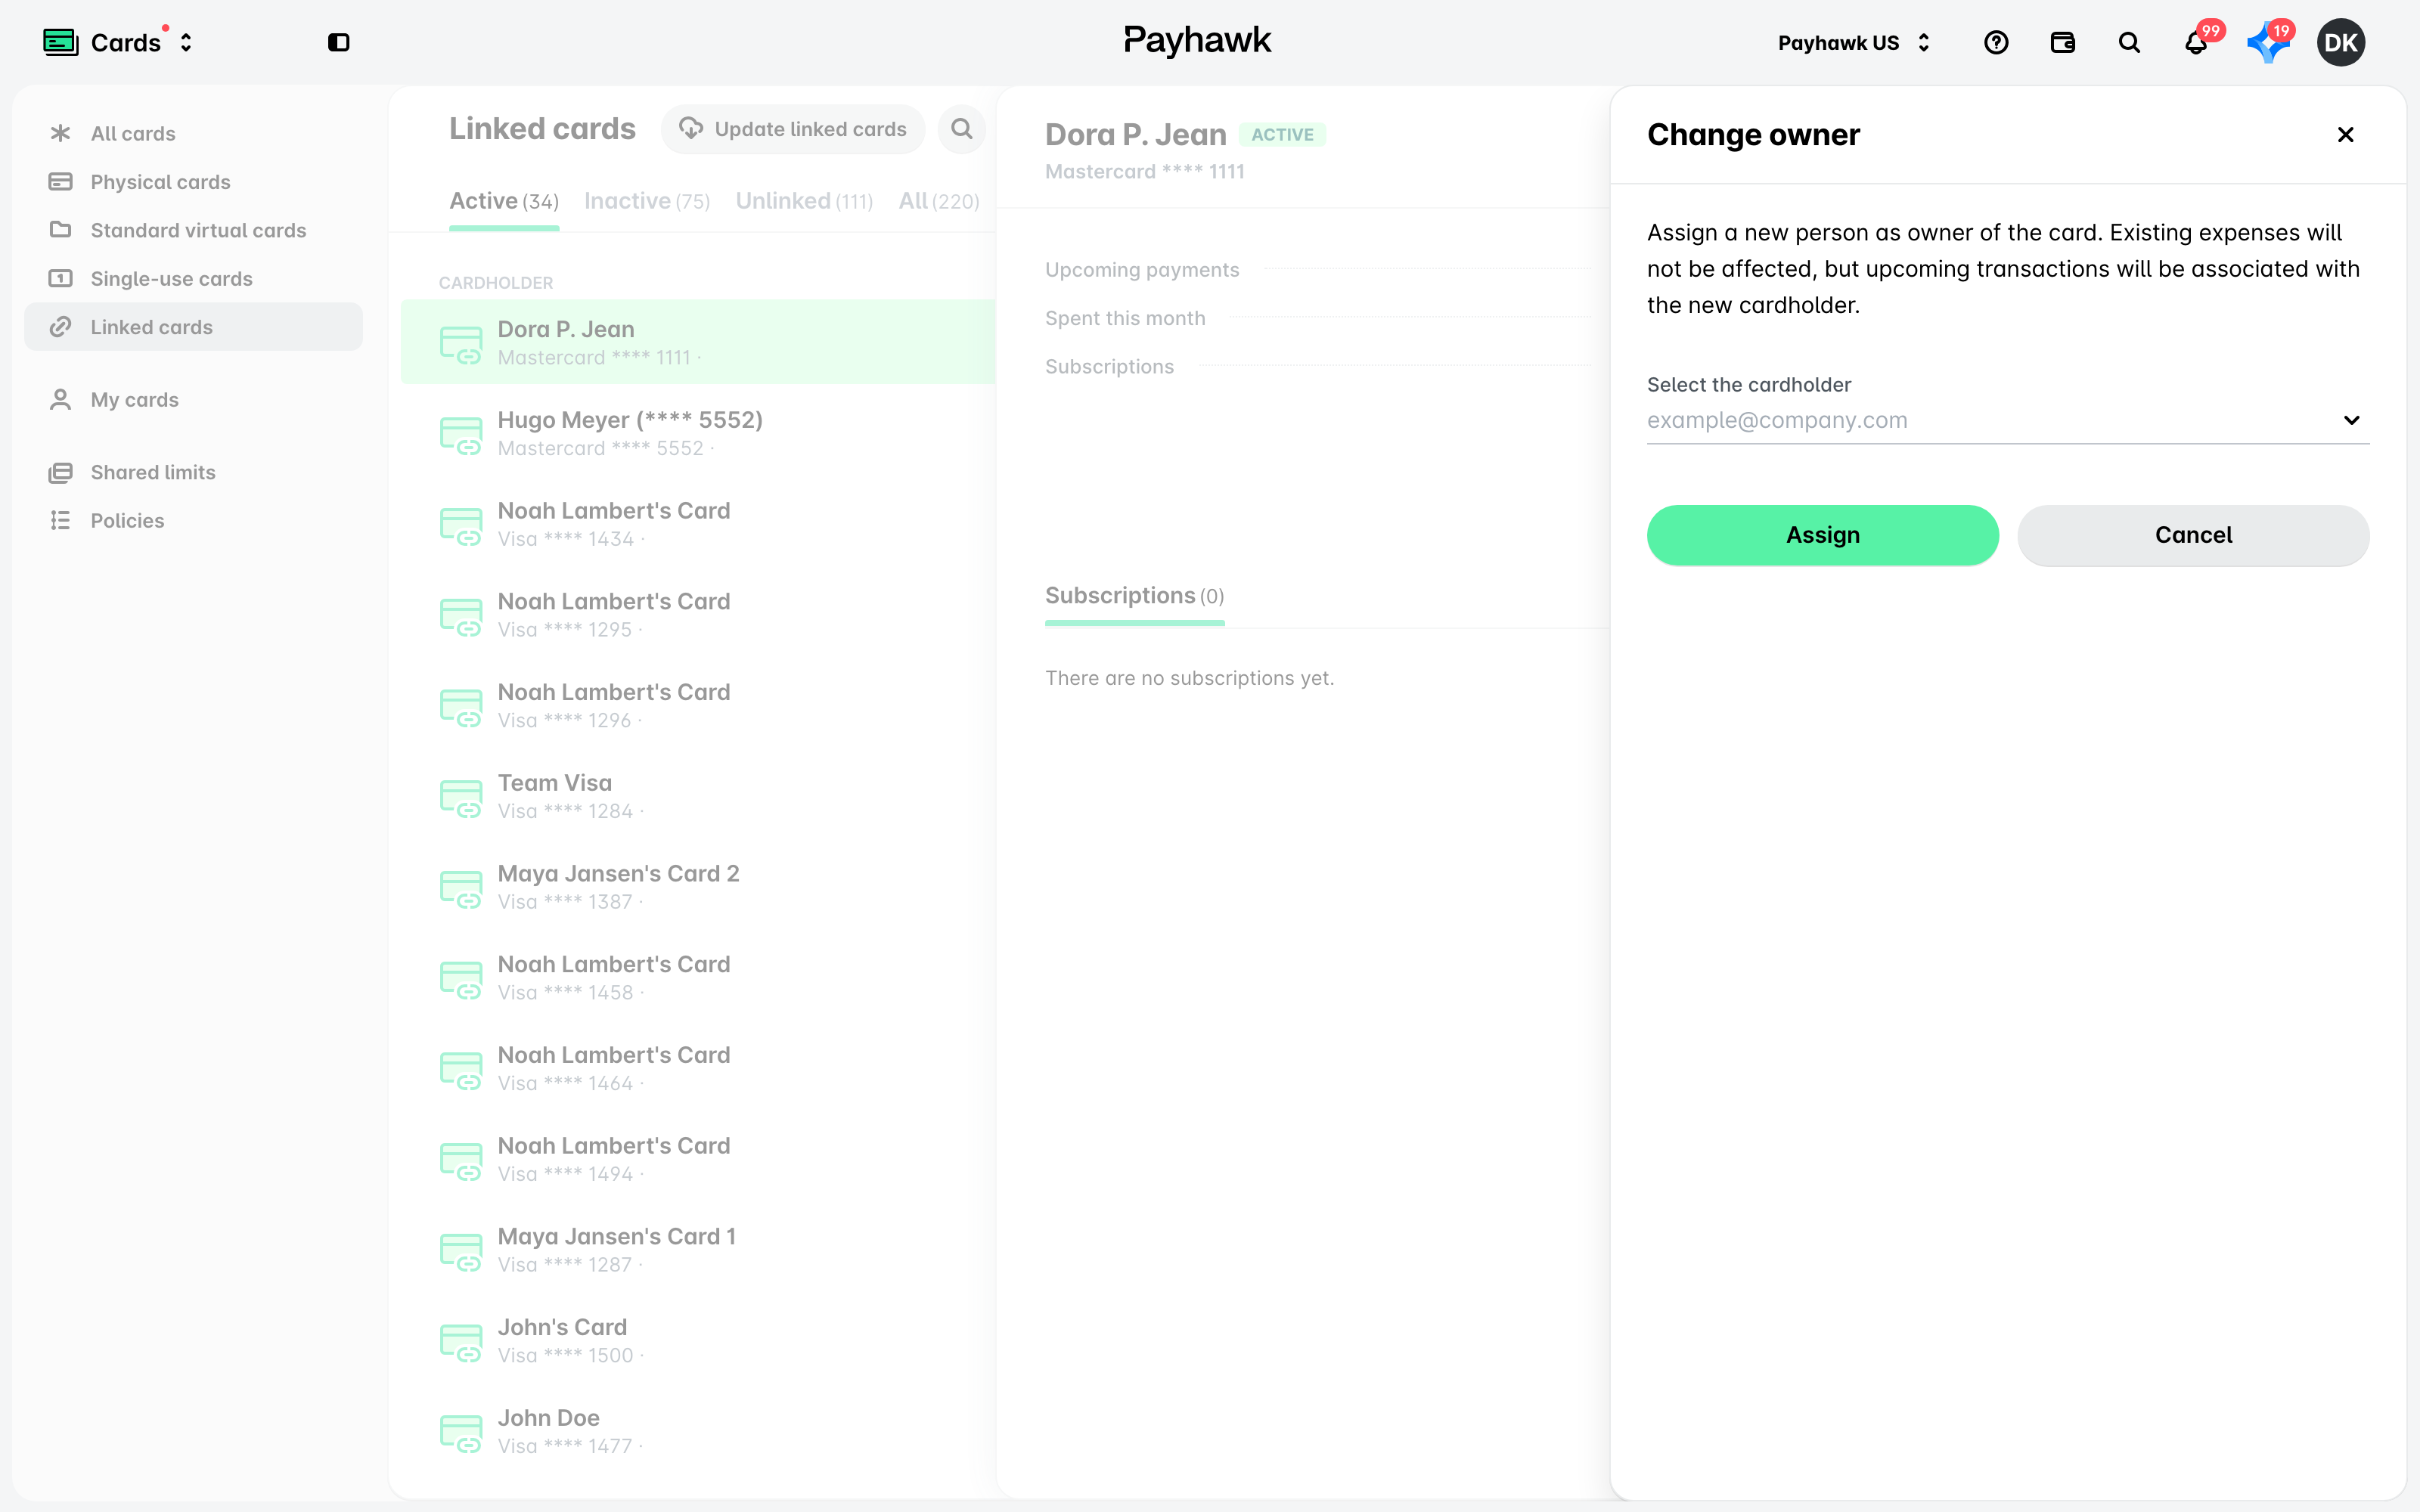Click the Shared limits icon
The width and height of the screenshot is (2420, 1512).
[60, 472]
